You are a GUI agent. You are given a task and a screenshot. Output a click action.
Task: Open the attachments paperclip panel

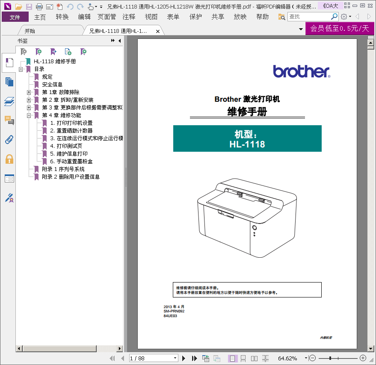tap(9, 139)
